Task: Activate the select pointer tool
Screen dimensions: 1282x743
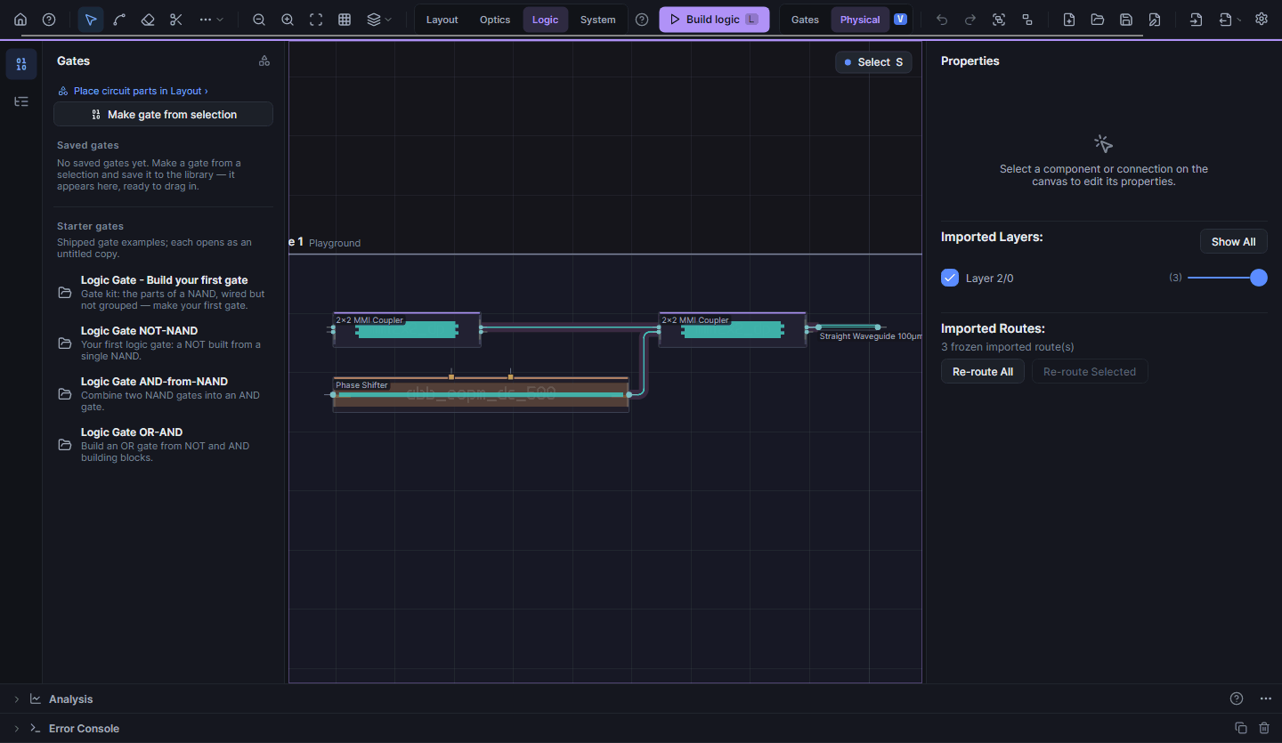Action: tap(91, 20)
